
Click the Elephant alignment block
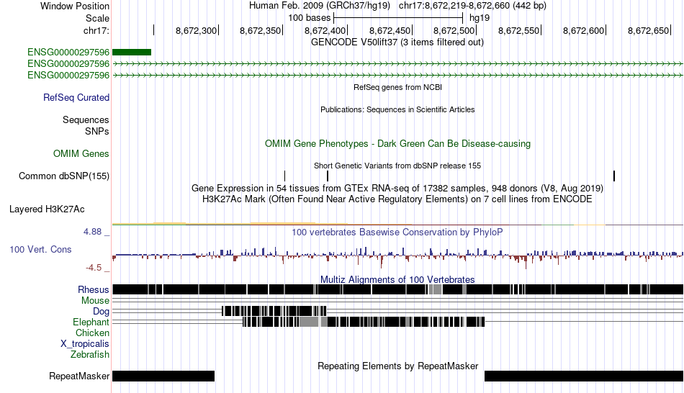364,322
